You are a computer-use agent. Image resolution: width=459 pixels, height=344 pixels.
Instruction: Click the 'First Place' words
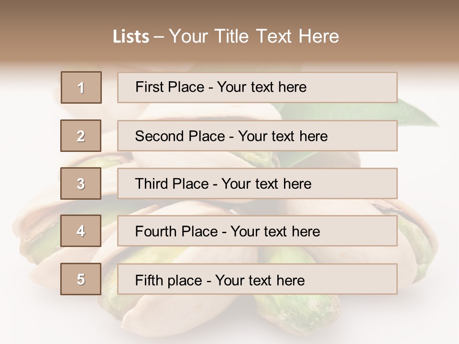click(x=170, y=87)
